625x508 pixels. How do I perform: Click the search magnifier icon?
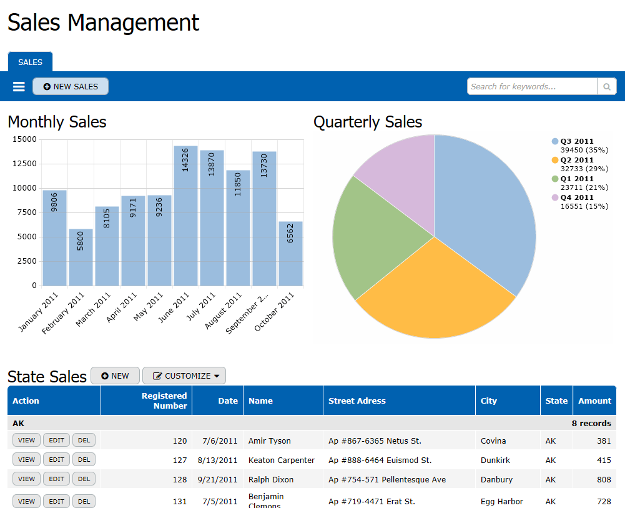(x=606, y=87)
